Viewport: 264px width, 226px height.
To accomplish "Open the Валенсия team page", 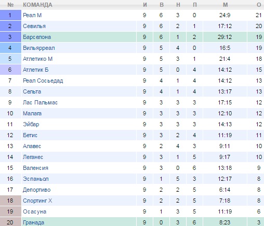I will coord(35,168).
